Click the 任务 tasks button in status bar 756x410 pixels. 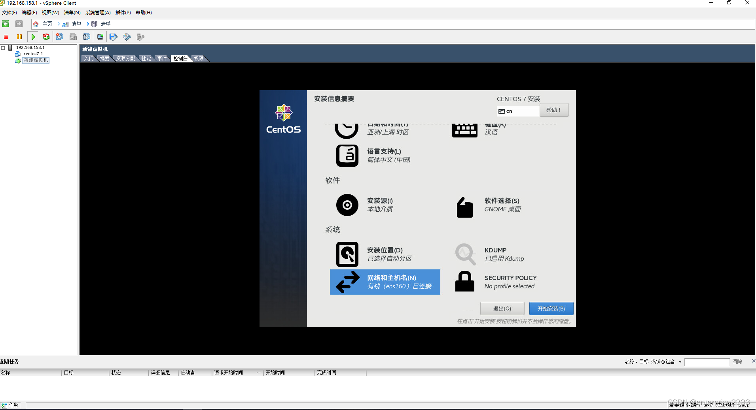10,405
